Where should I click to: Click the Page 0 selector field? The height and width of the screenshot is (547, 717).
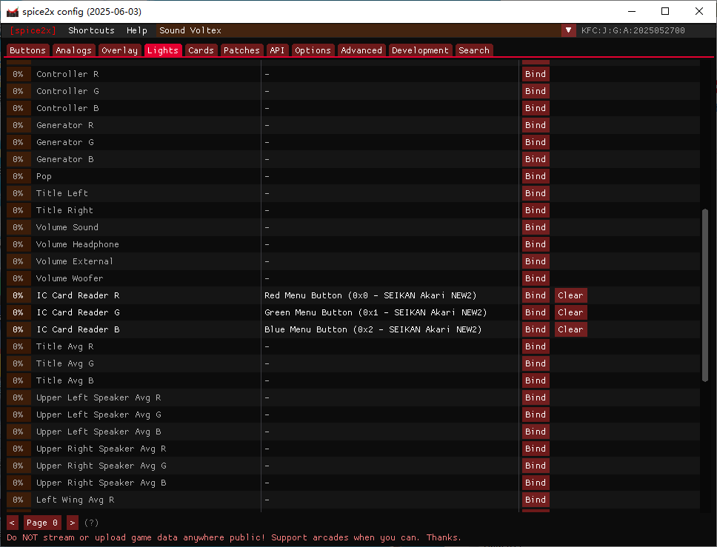[x=42, y=523]
